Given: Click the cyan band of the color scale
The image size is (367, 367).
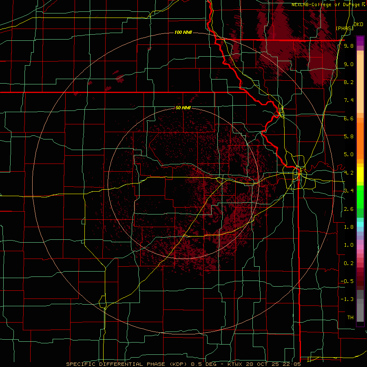Looking at the screenshot, I should (360, 224).
